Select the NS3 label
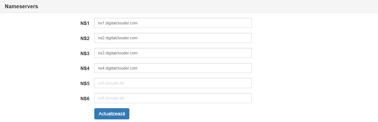This screenshot has width=378, height=122. [x=85, y=53]
